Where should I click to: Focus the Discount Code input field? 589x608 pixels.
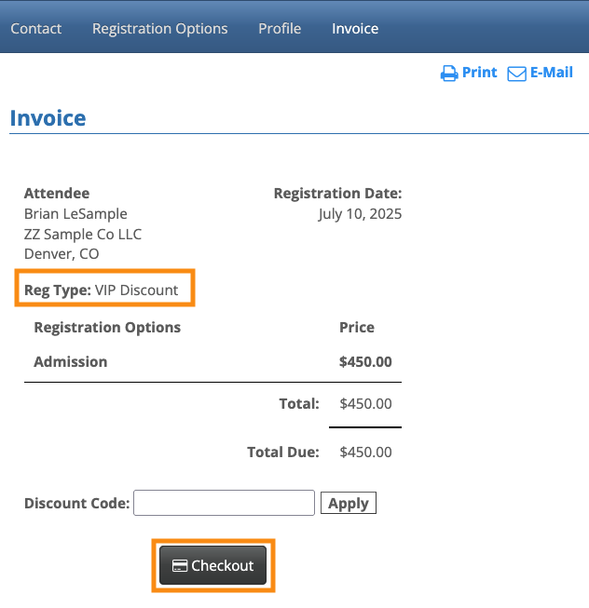224,503
